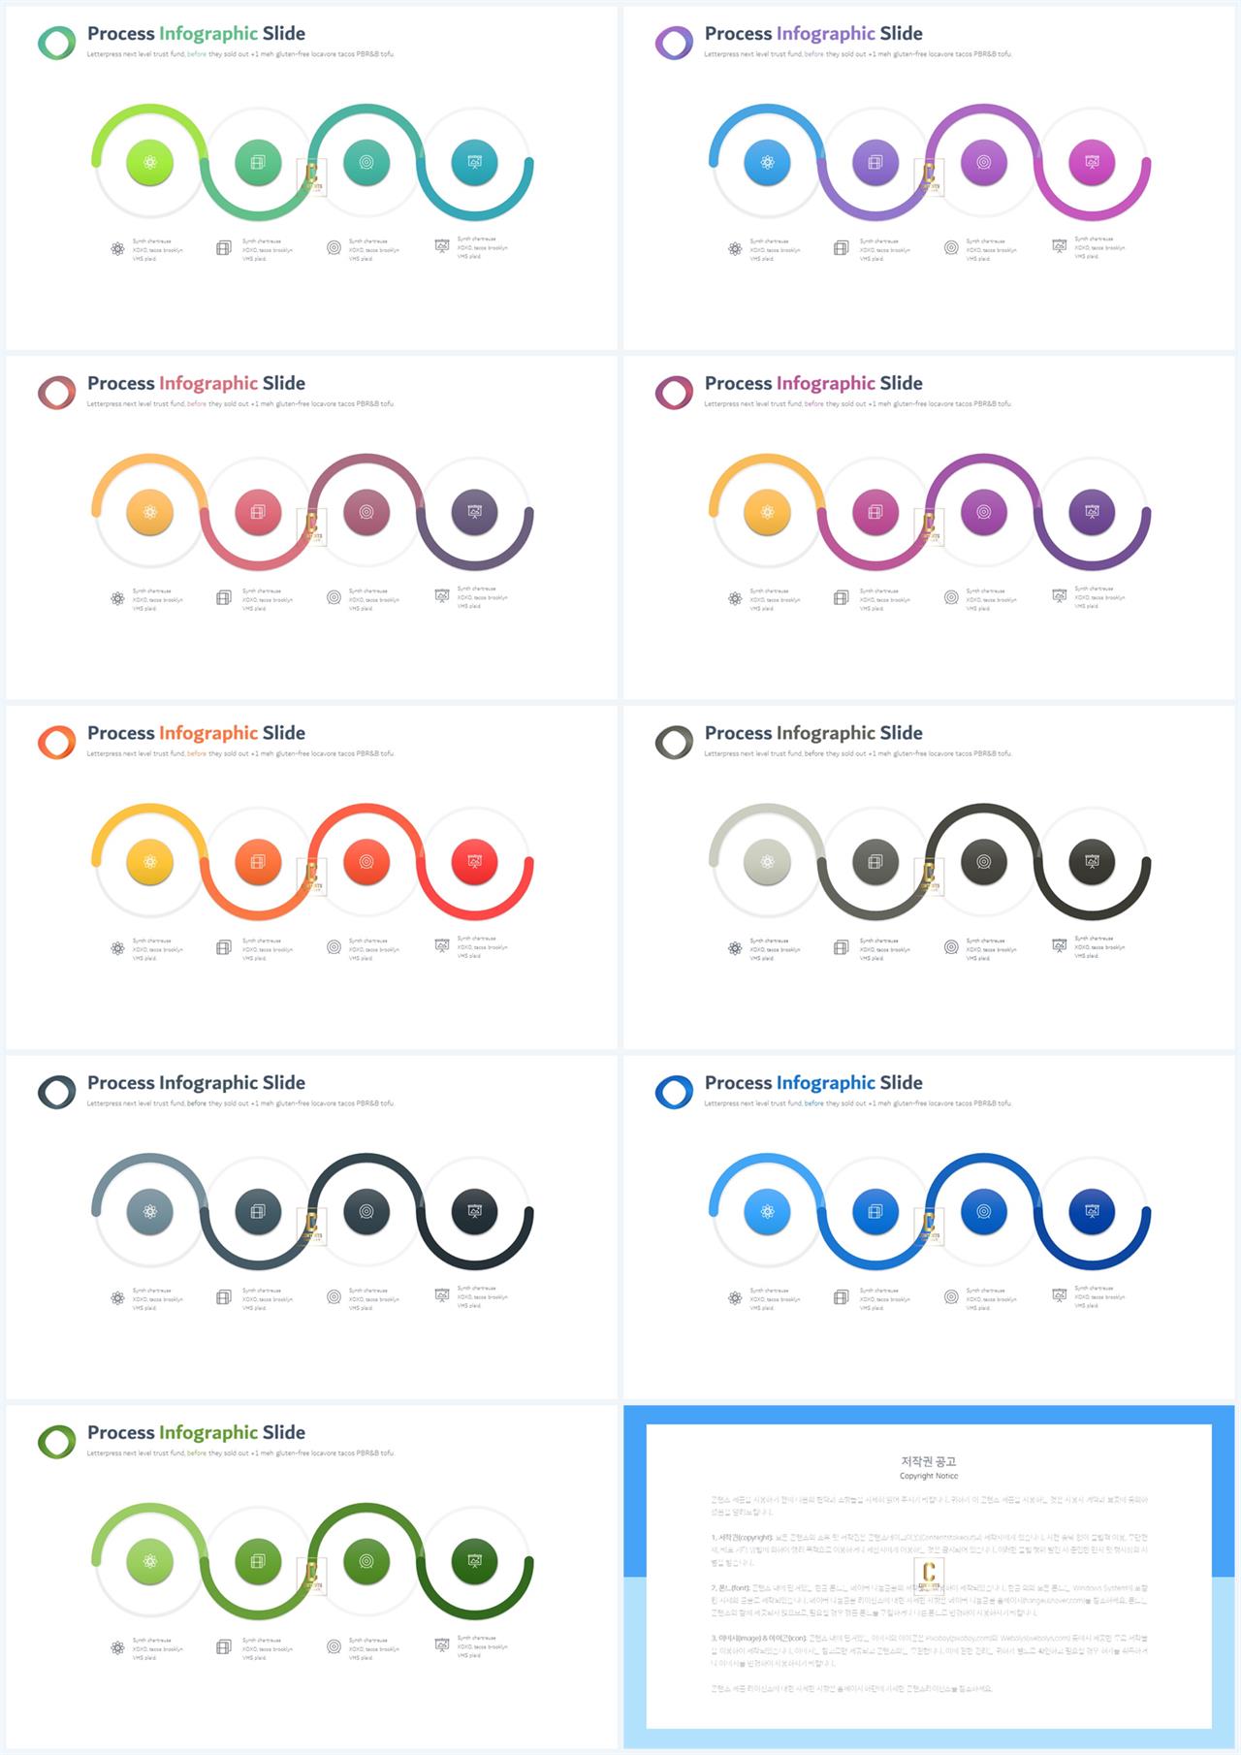Screen dimensions: 1241x1755
Task: Select the blue atom circle in the purple slide
Action: (768, 163)
